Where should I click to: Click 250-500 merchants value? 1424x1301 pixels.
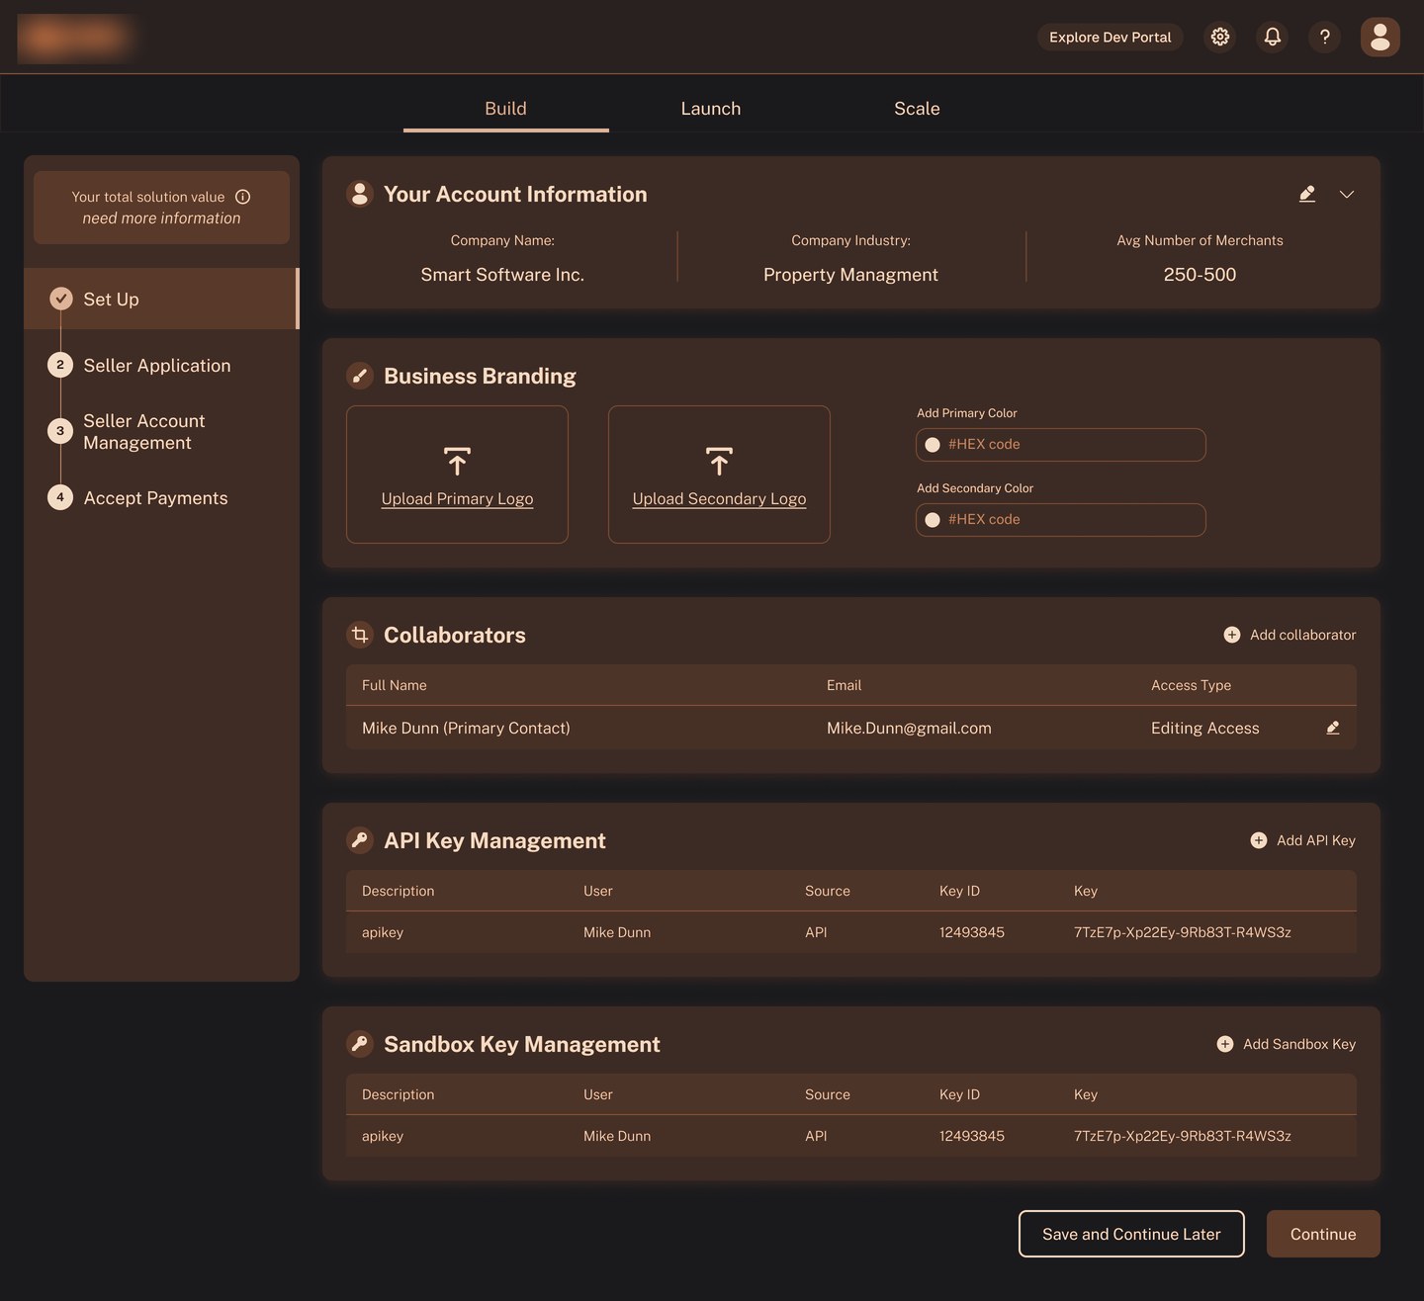[1200, 275]
